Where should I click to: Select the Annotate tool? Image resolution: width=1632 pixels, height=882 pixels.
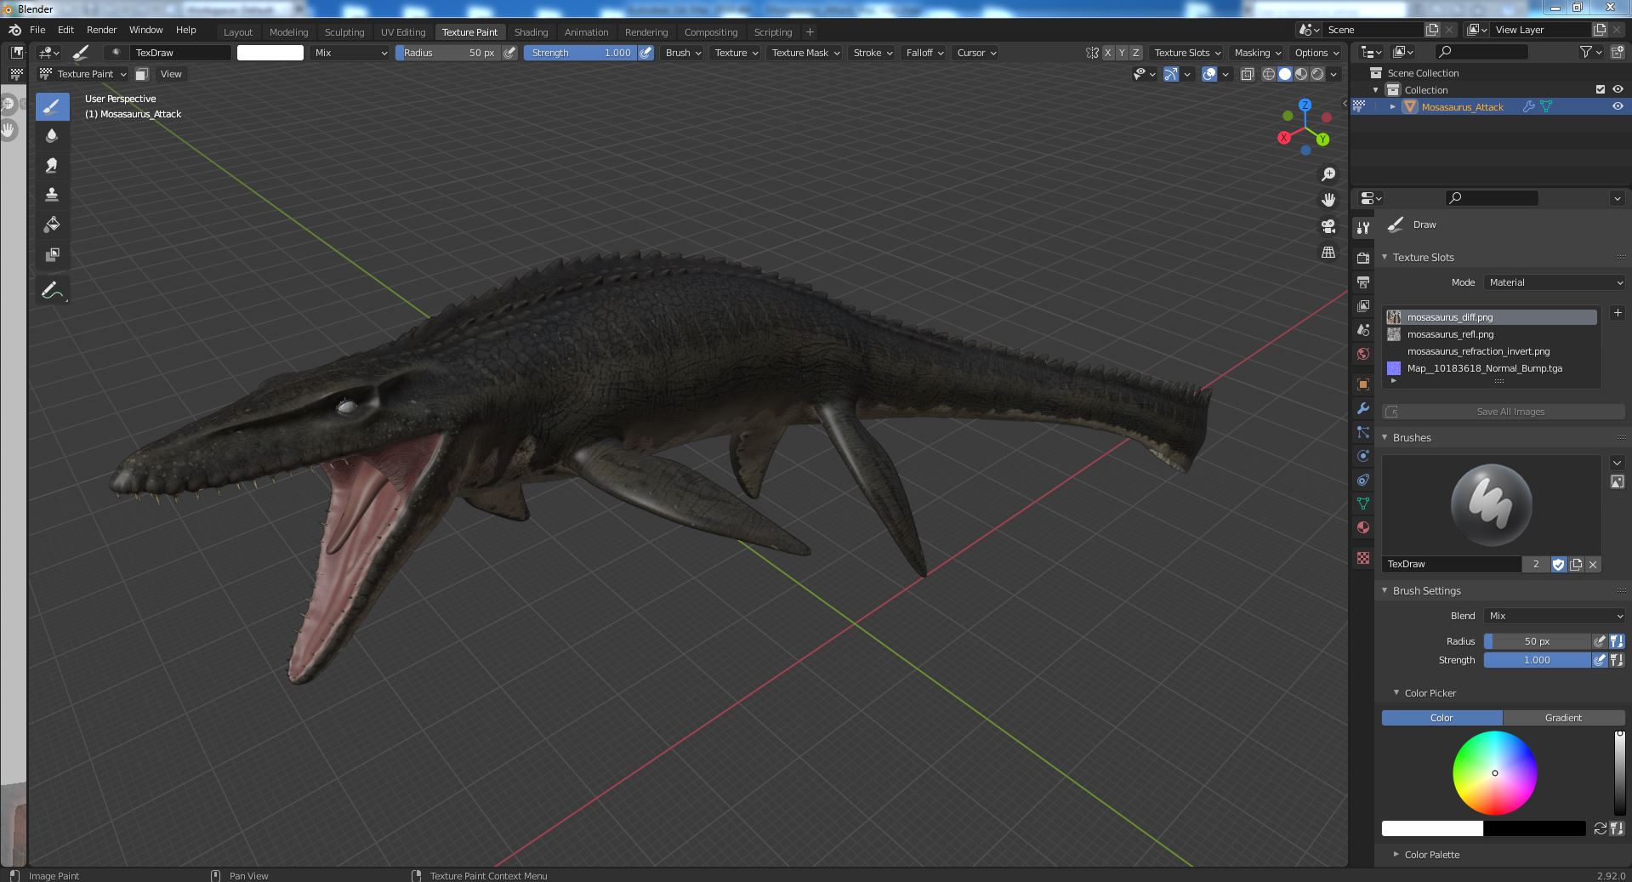tap(52, 291)
